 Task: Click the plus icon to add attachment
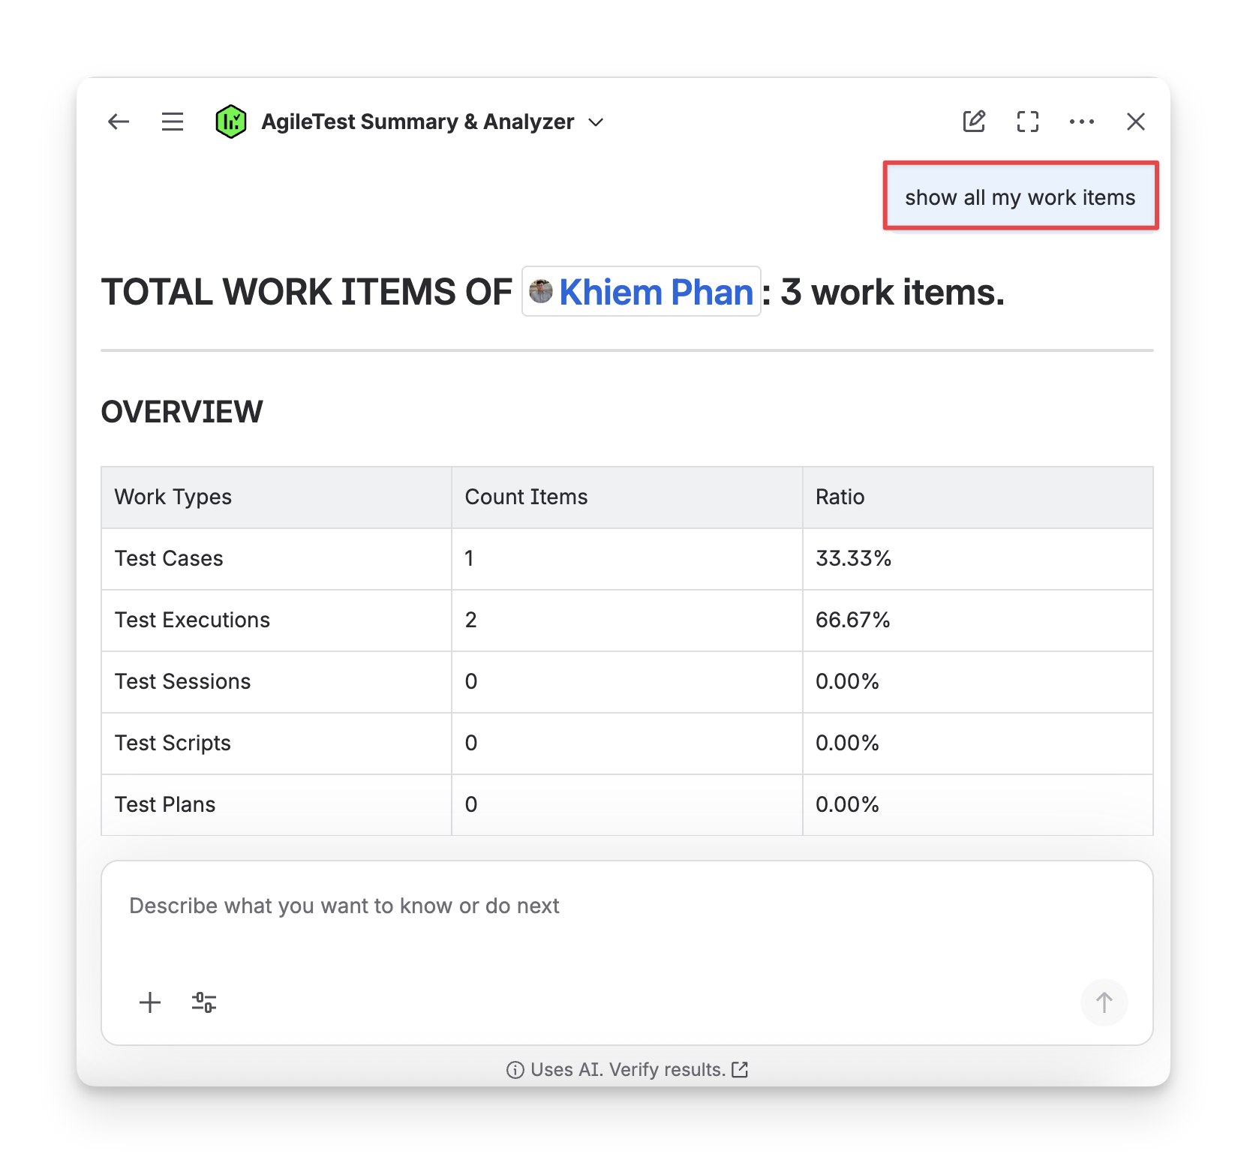pos(150,1002)
